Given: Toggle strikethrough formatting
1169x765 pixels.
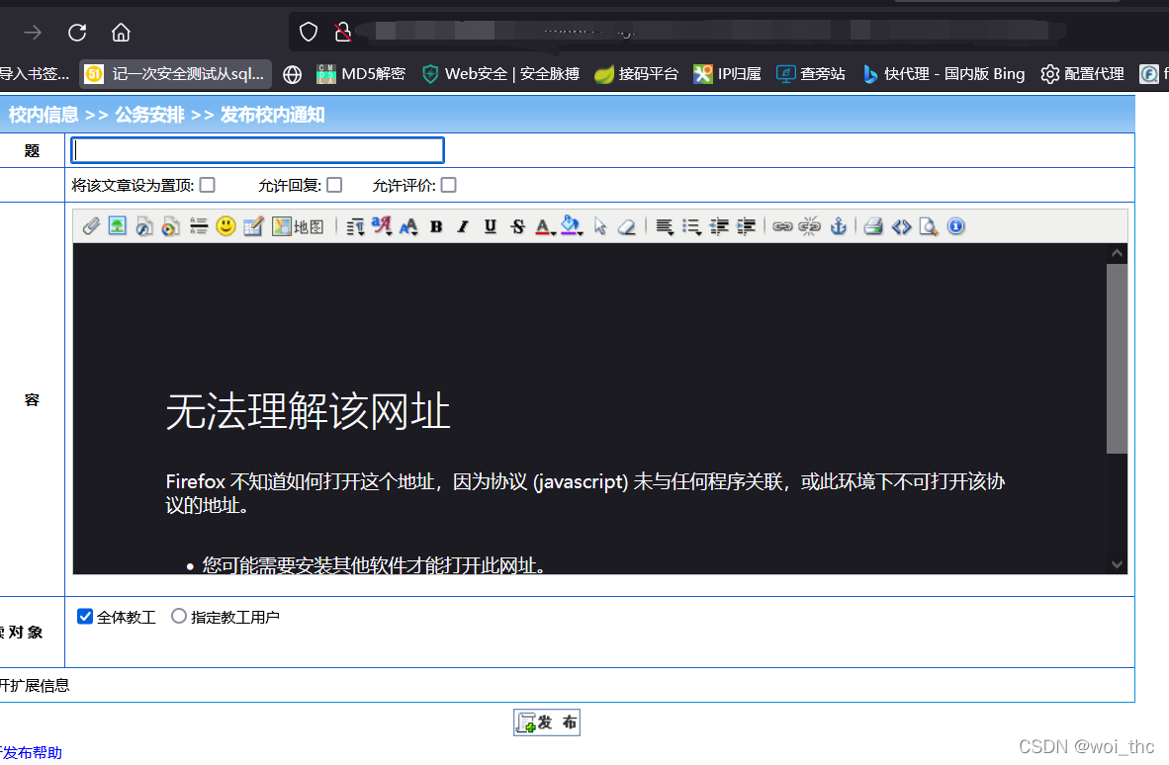Looking at the screenshot, I should [x=517, y=226].
